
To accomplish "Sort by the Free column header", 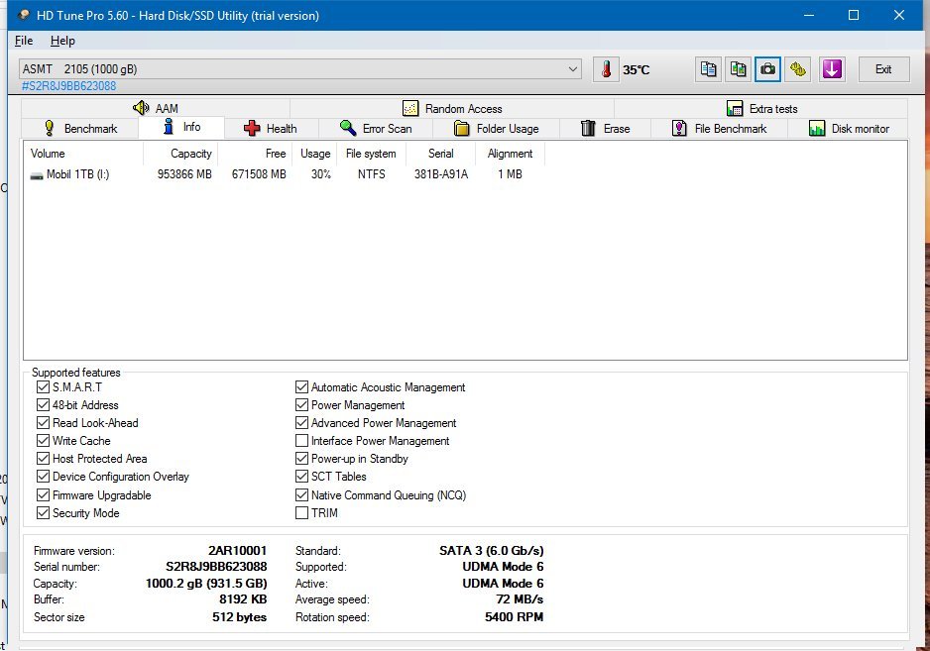I will click(x=255, y=154).
